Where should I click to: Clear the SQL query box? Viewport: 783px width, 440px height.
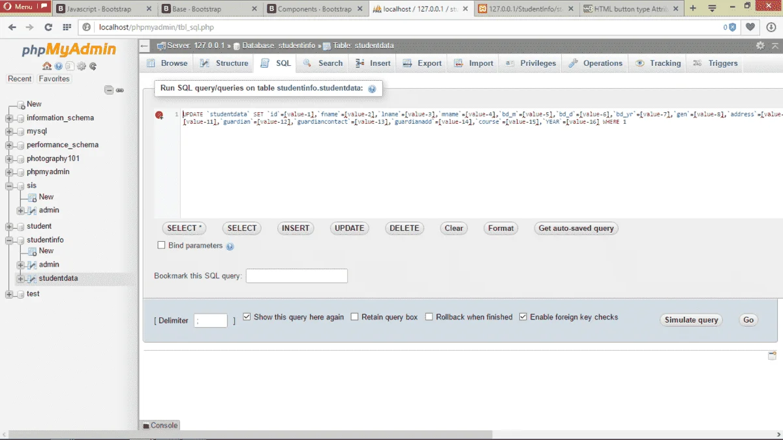(x=453, y=228)
